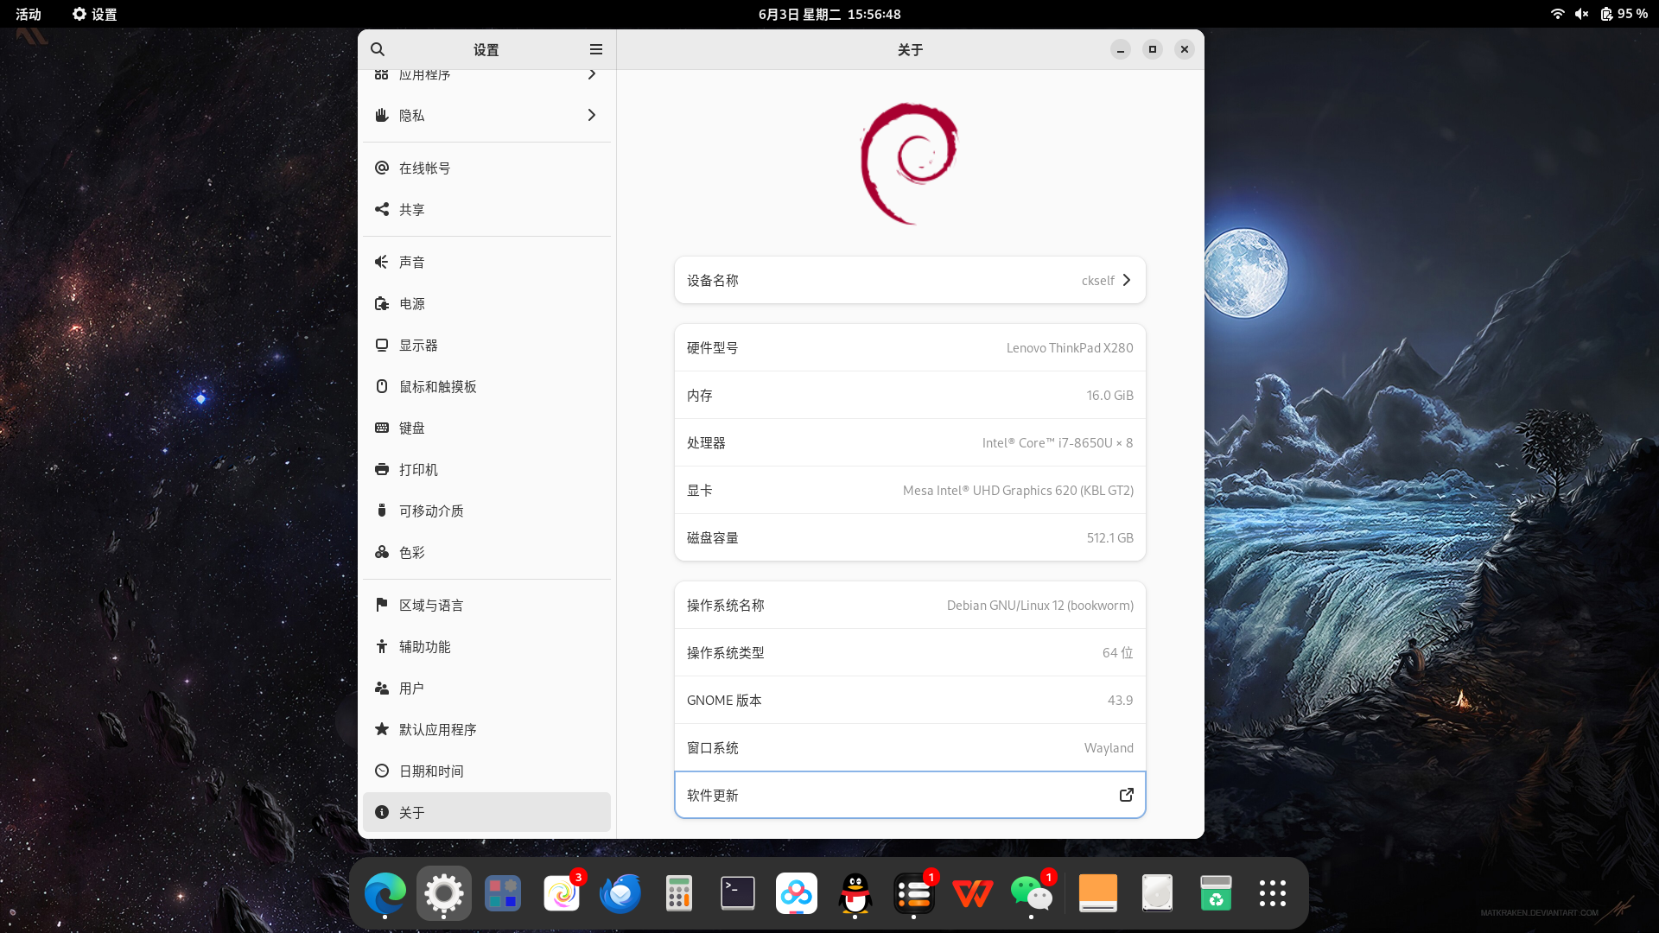Open 鼠标和触摸板 settings
Image resolution: width=1659 pixels, height=933 pixels.
pyautogui.click(x=486, y=386)
